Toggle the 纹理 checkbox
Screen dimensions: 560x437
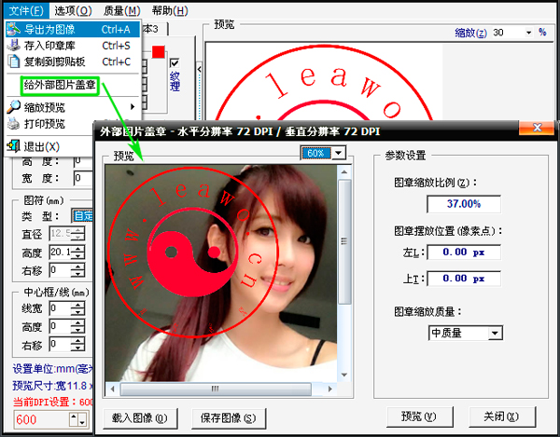pos(175,63)
